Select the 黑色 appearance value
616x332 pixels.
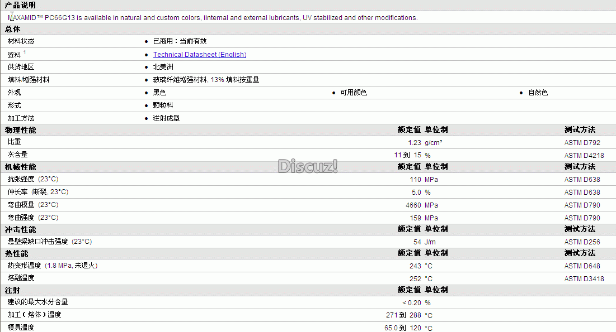[x=159, y=93]
